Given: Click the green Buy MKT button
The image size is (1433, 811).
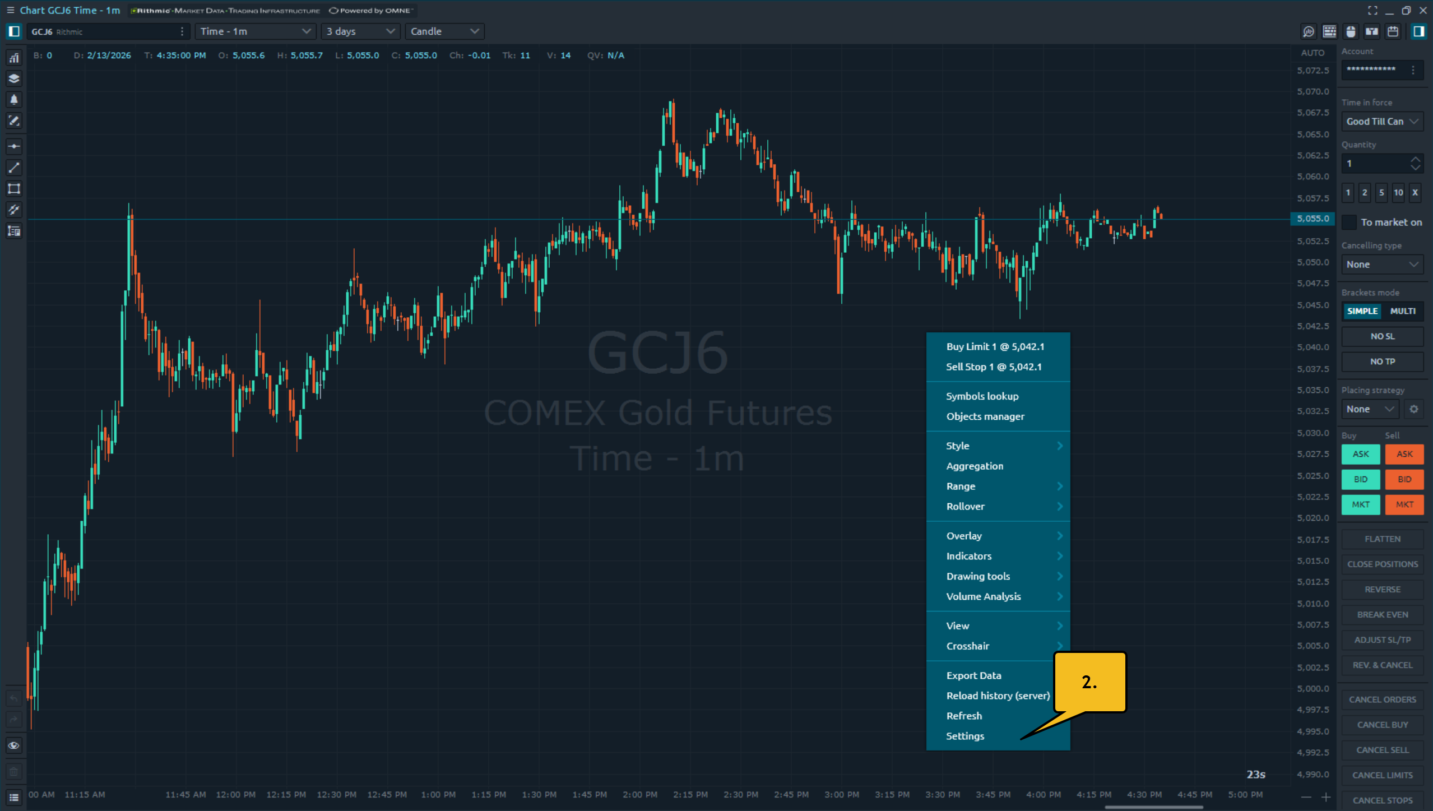Looking at the screenshot, I should 1360,504.
